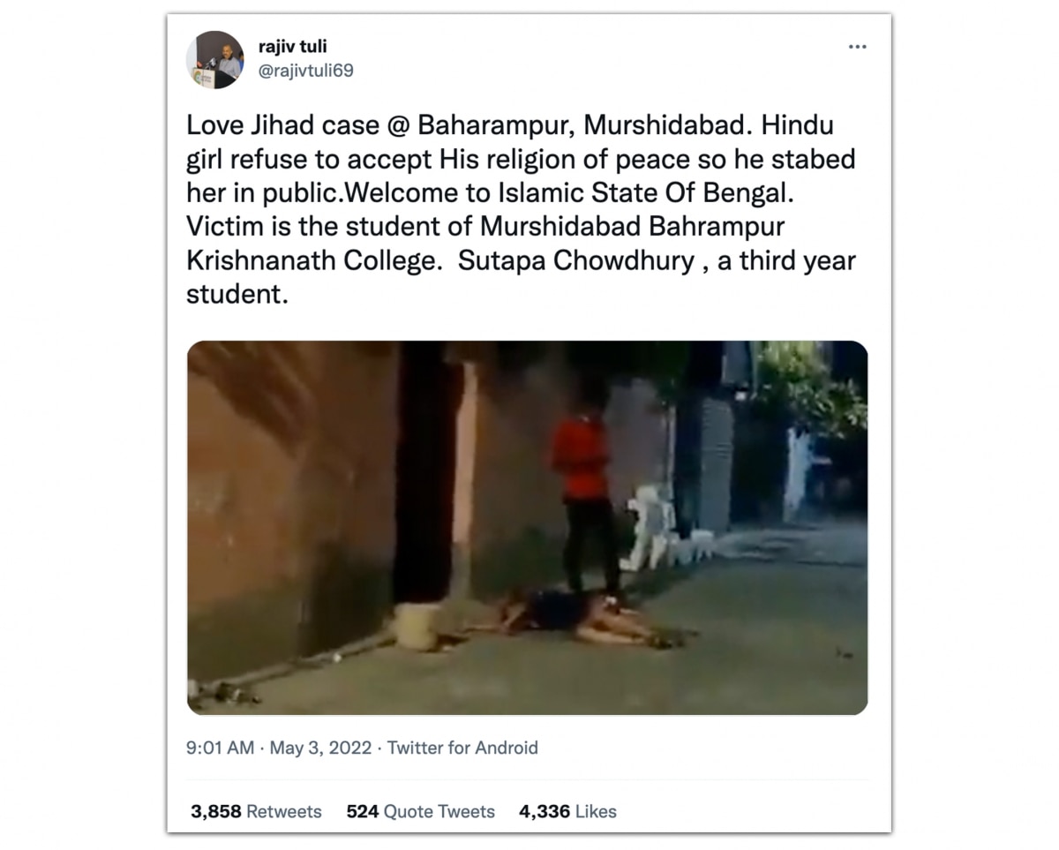Show the 4,336 Likes list
The width and height of the screenshot is (1059, 850).
567,811
